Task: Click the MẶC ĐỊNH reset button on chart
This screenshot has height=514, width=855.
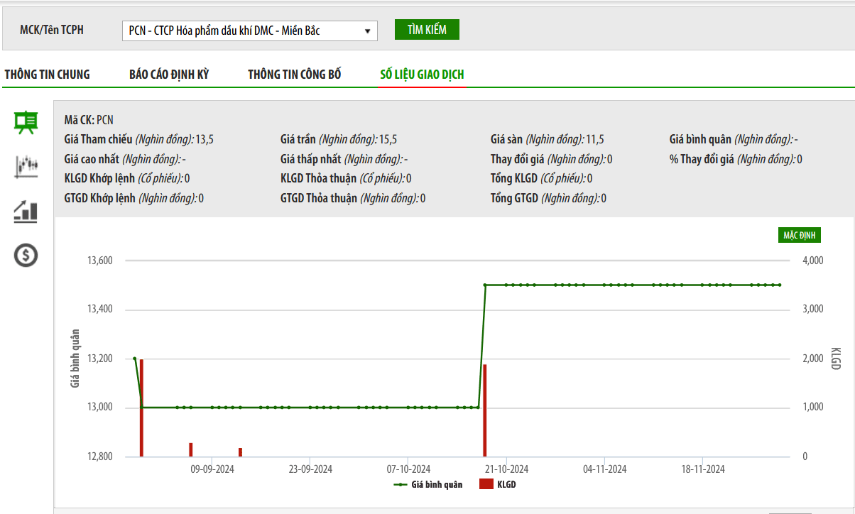Action: pos(799,235)
